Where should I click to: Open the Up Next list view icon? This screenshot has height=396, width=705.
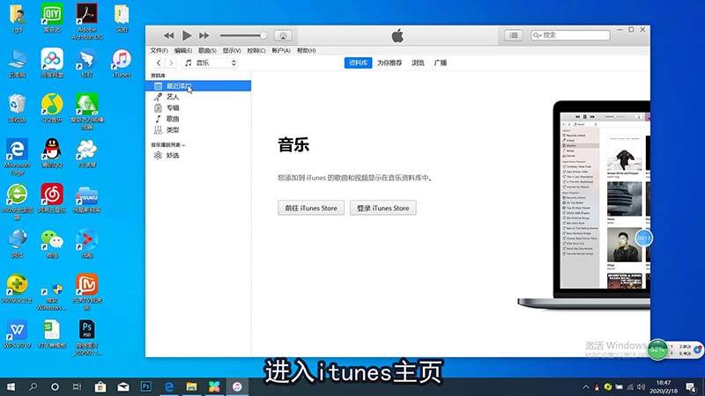tap(513, 35)
